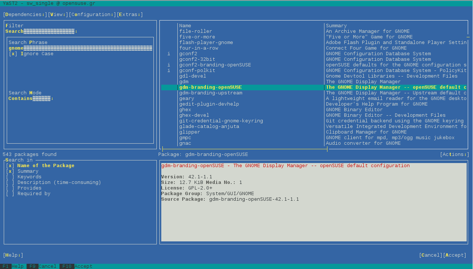This screenshot has height=269, width=473.
Task: Toggle the Ignore Case checkbox
Action: pos(13,54)
